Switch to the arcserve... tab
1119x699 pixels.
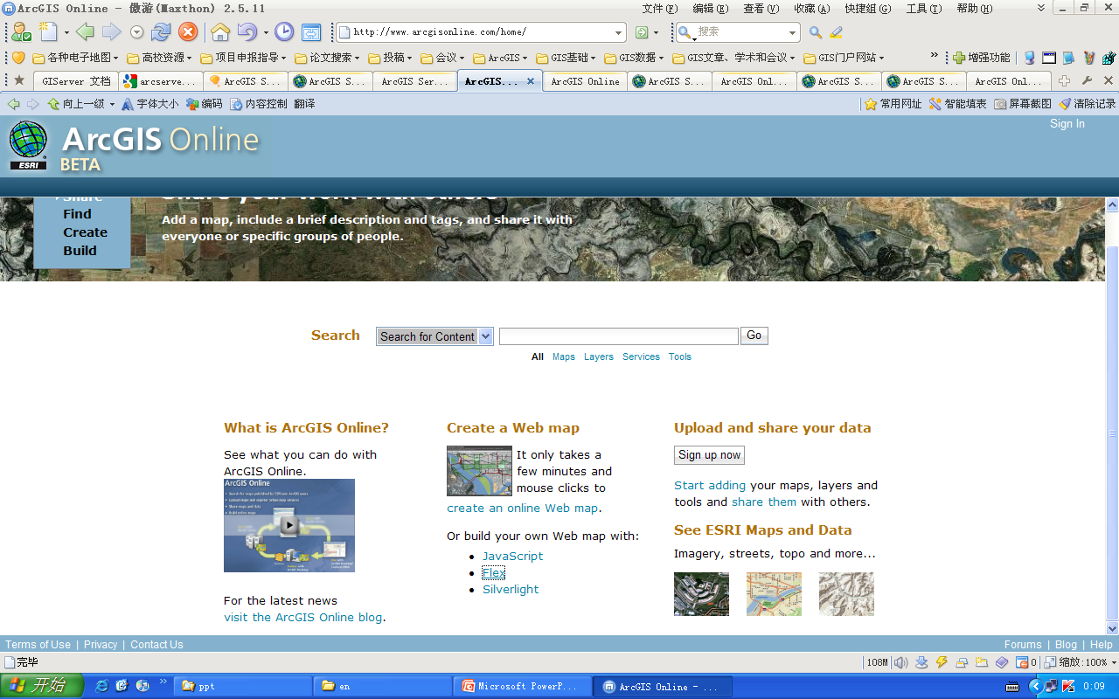click(x=160, y=81)
